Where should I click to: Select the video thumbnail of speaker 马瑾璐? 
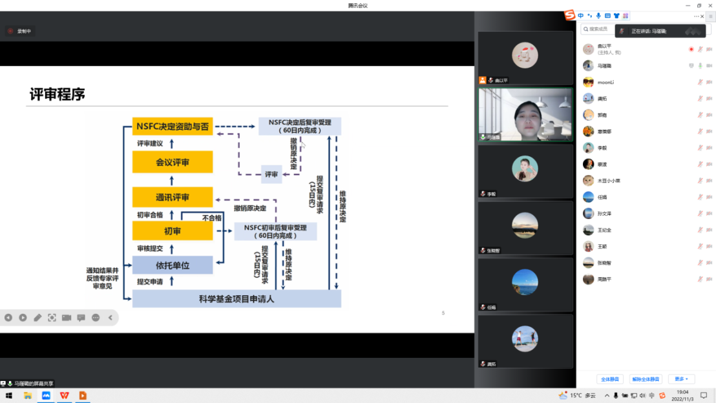tap(525, 114)
